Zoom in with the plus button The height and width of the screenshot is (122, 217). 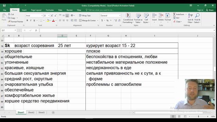(208, 117)
